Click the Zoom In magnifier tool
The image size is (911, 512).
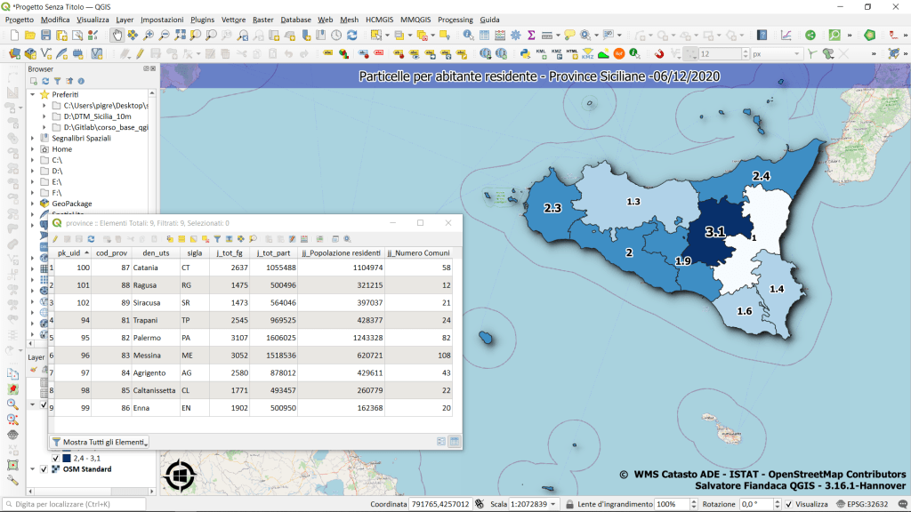pos(149,35)
